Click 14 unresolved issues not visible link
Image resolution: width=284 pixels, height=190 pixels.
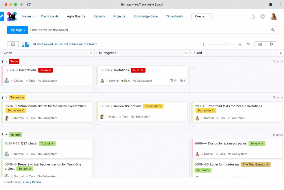tap(65, 44)
